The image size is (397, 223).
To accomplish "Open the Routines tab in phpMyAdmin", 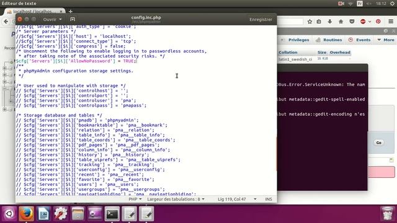I will tap(329, 40).
